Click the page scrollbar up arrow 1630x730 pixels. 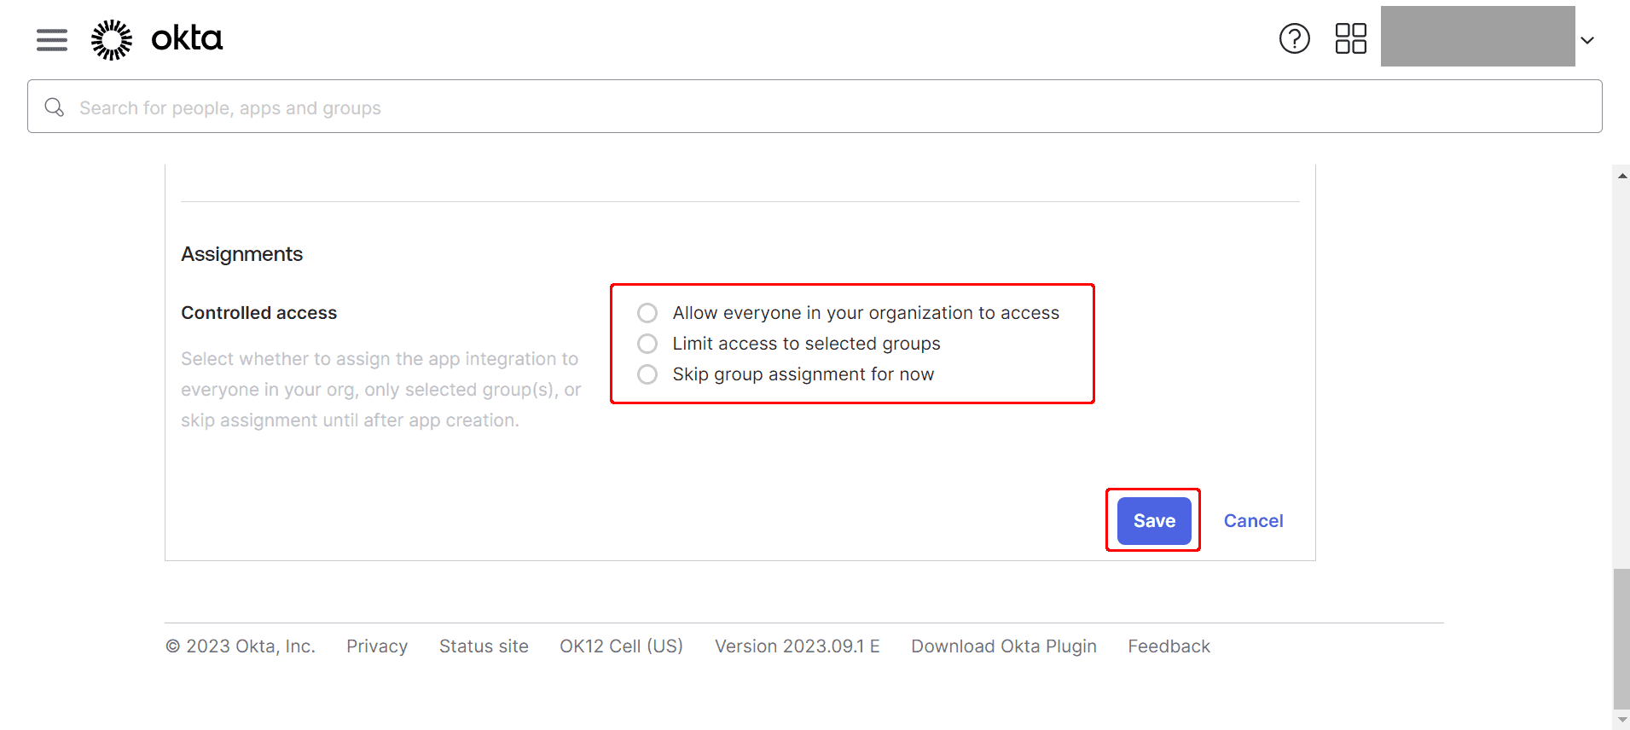(x=1621, y=175)
